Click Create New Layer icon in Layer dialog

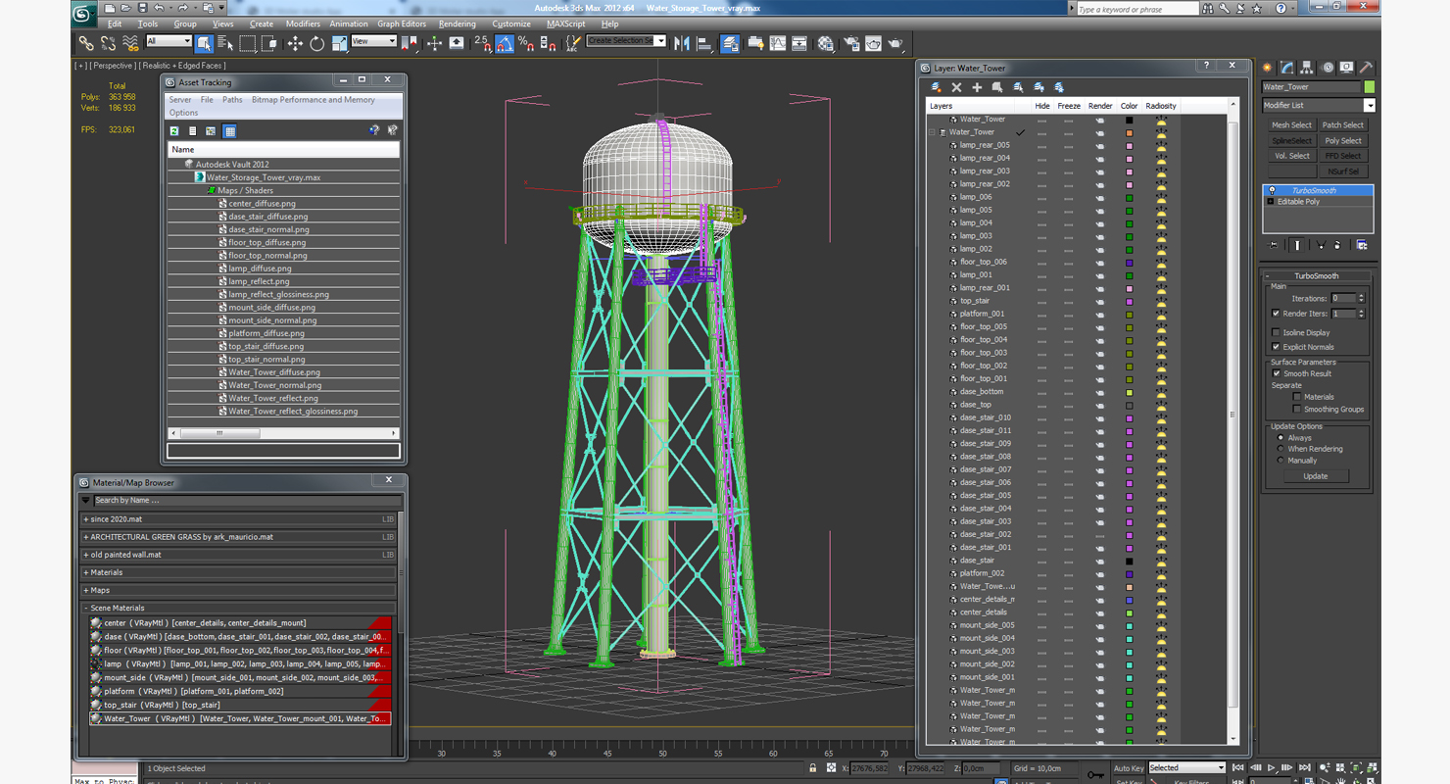937,87
